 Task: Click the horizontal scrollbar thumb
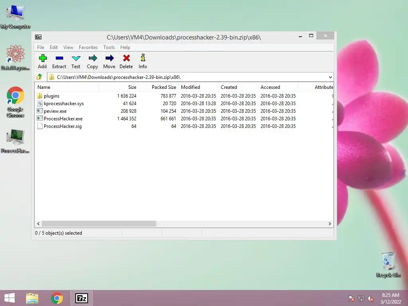point(99,224)
